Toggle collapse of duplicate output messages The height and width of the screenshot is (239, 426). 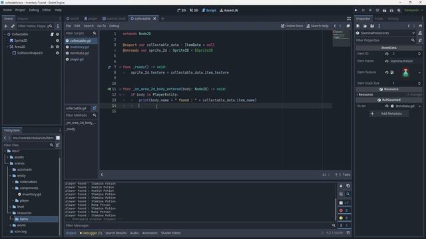click(341, 194)
